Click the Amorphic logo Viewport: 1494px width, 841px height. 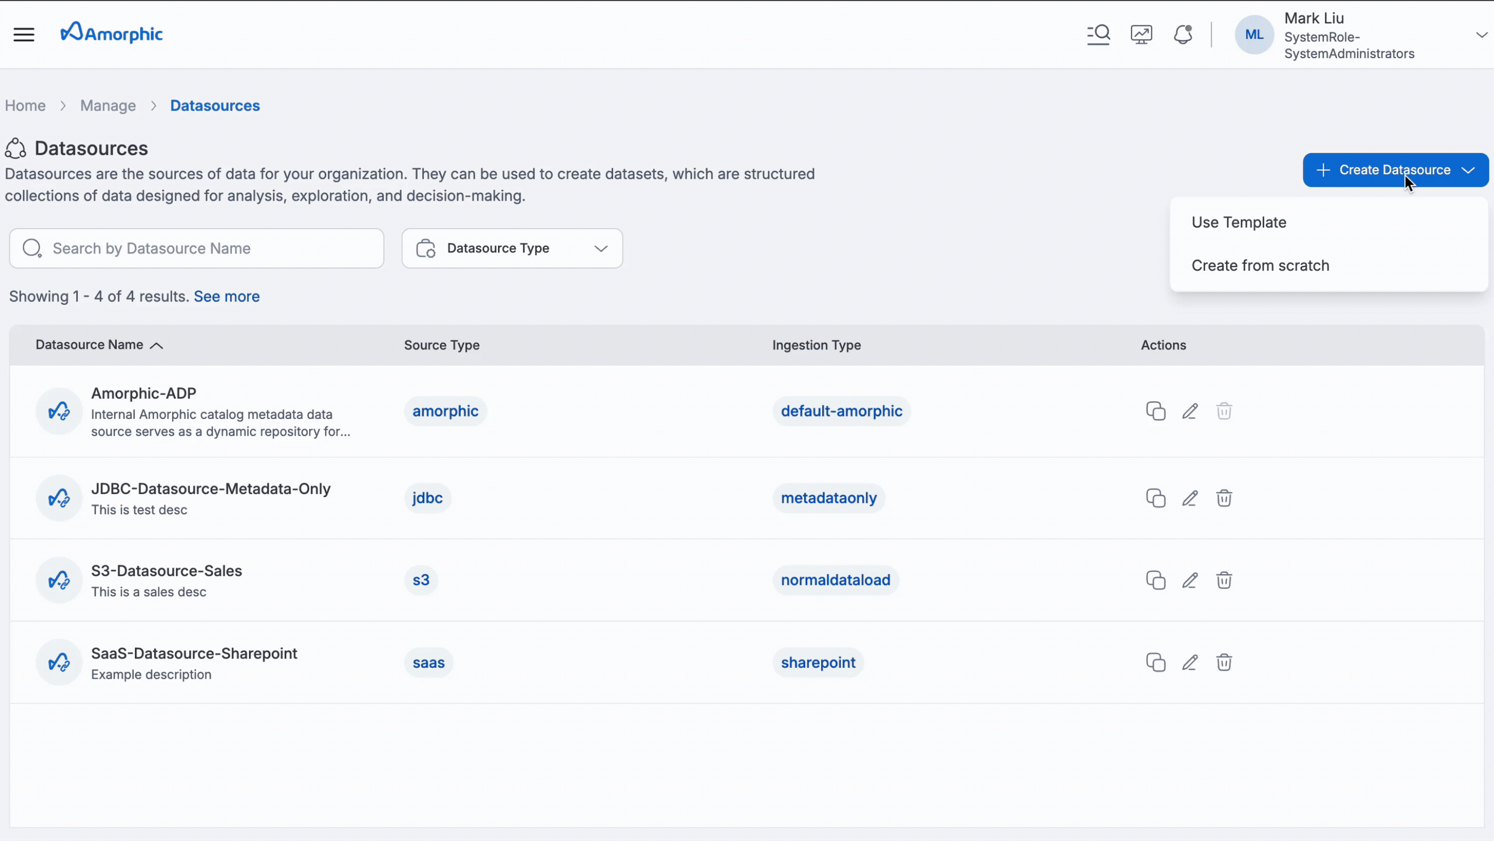112,33
